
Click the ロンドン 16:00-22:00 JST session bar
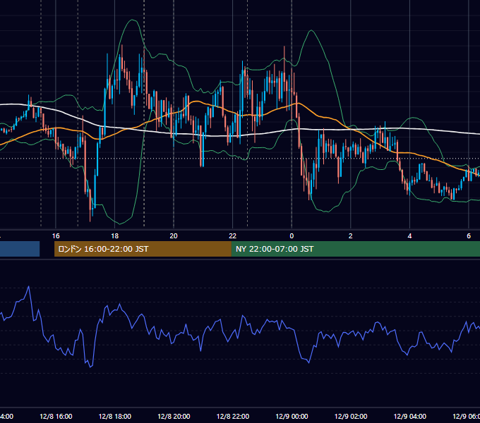click(x=143, y=249)
